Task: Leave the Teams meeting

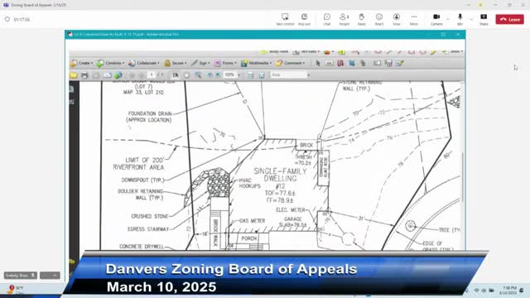Action: click(510, 19)
